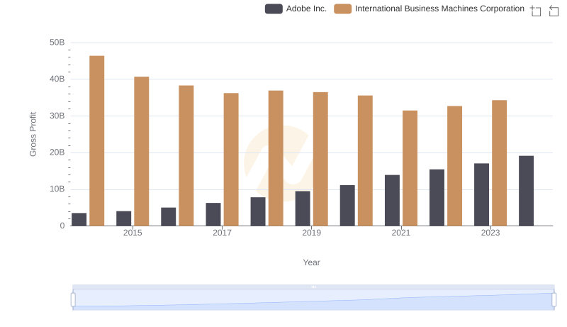567x327 pixels.
Task: Click the last Adobe bar after 2023
Action: pyautogui.click(x=526, y=191)
